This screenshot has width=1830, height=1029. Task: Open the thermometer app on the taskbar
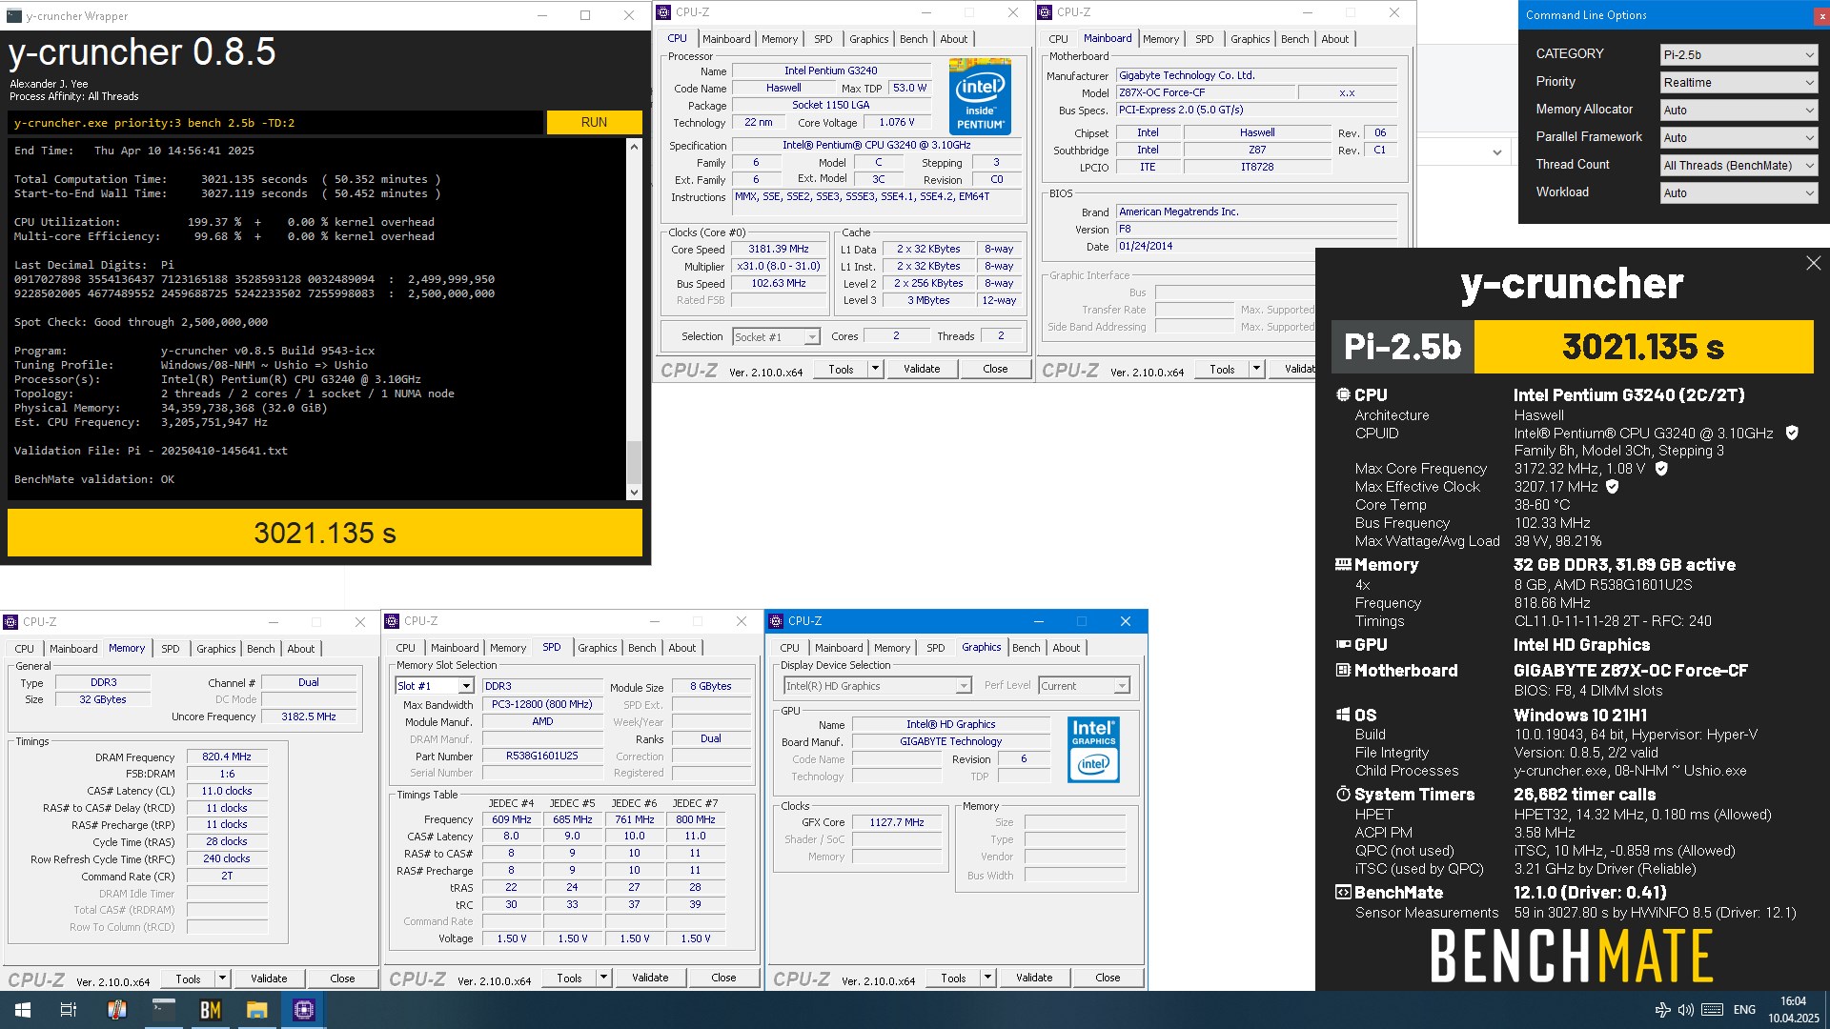[116, 1010]
